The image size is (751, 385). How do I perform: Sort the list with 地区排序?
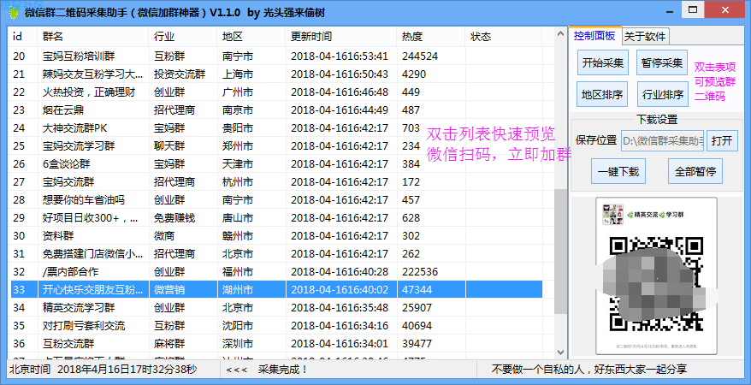(602, 94)
